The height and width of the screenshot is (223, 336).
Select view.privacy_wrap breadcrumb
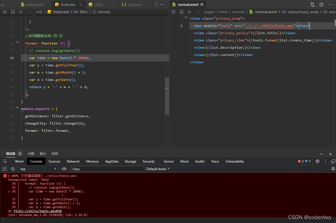coord(303,12)
